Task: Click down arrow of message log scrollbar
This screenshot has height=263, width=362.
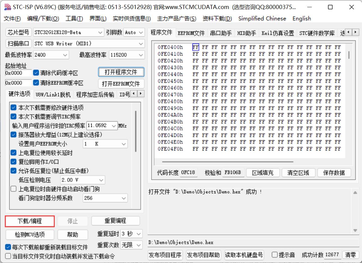Action: (x=355, y=231)
